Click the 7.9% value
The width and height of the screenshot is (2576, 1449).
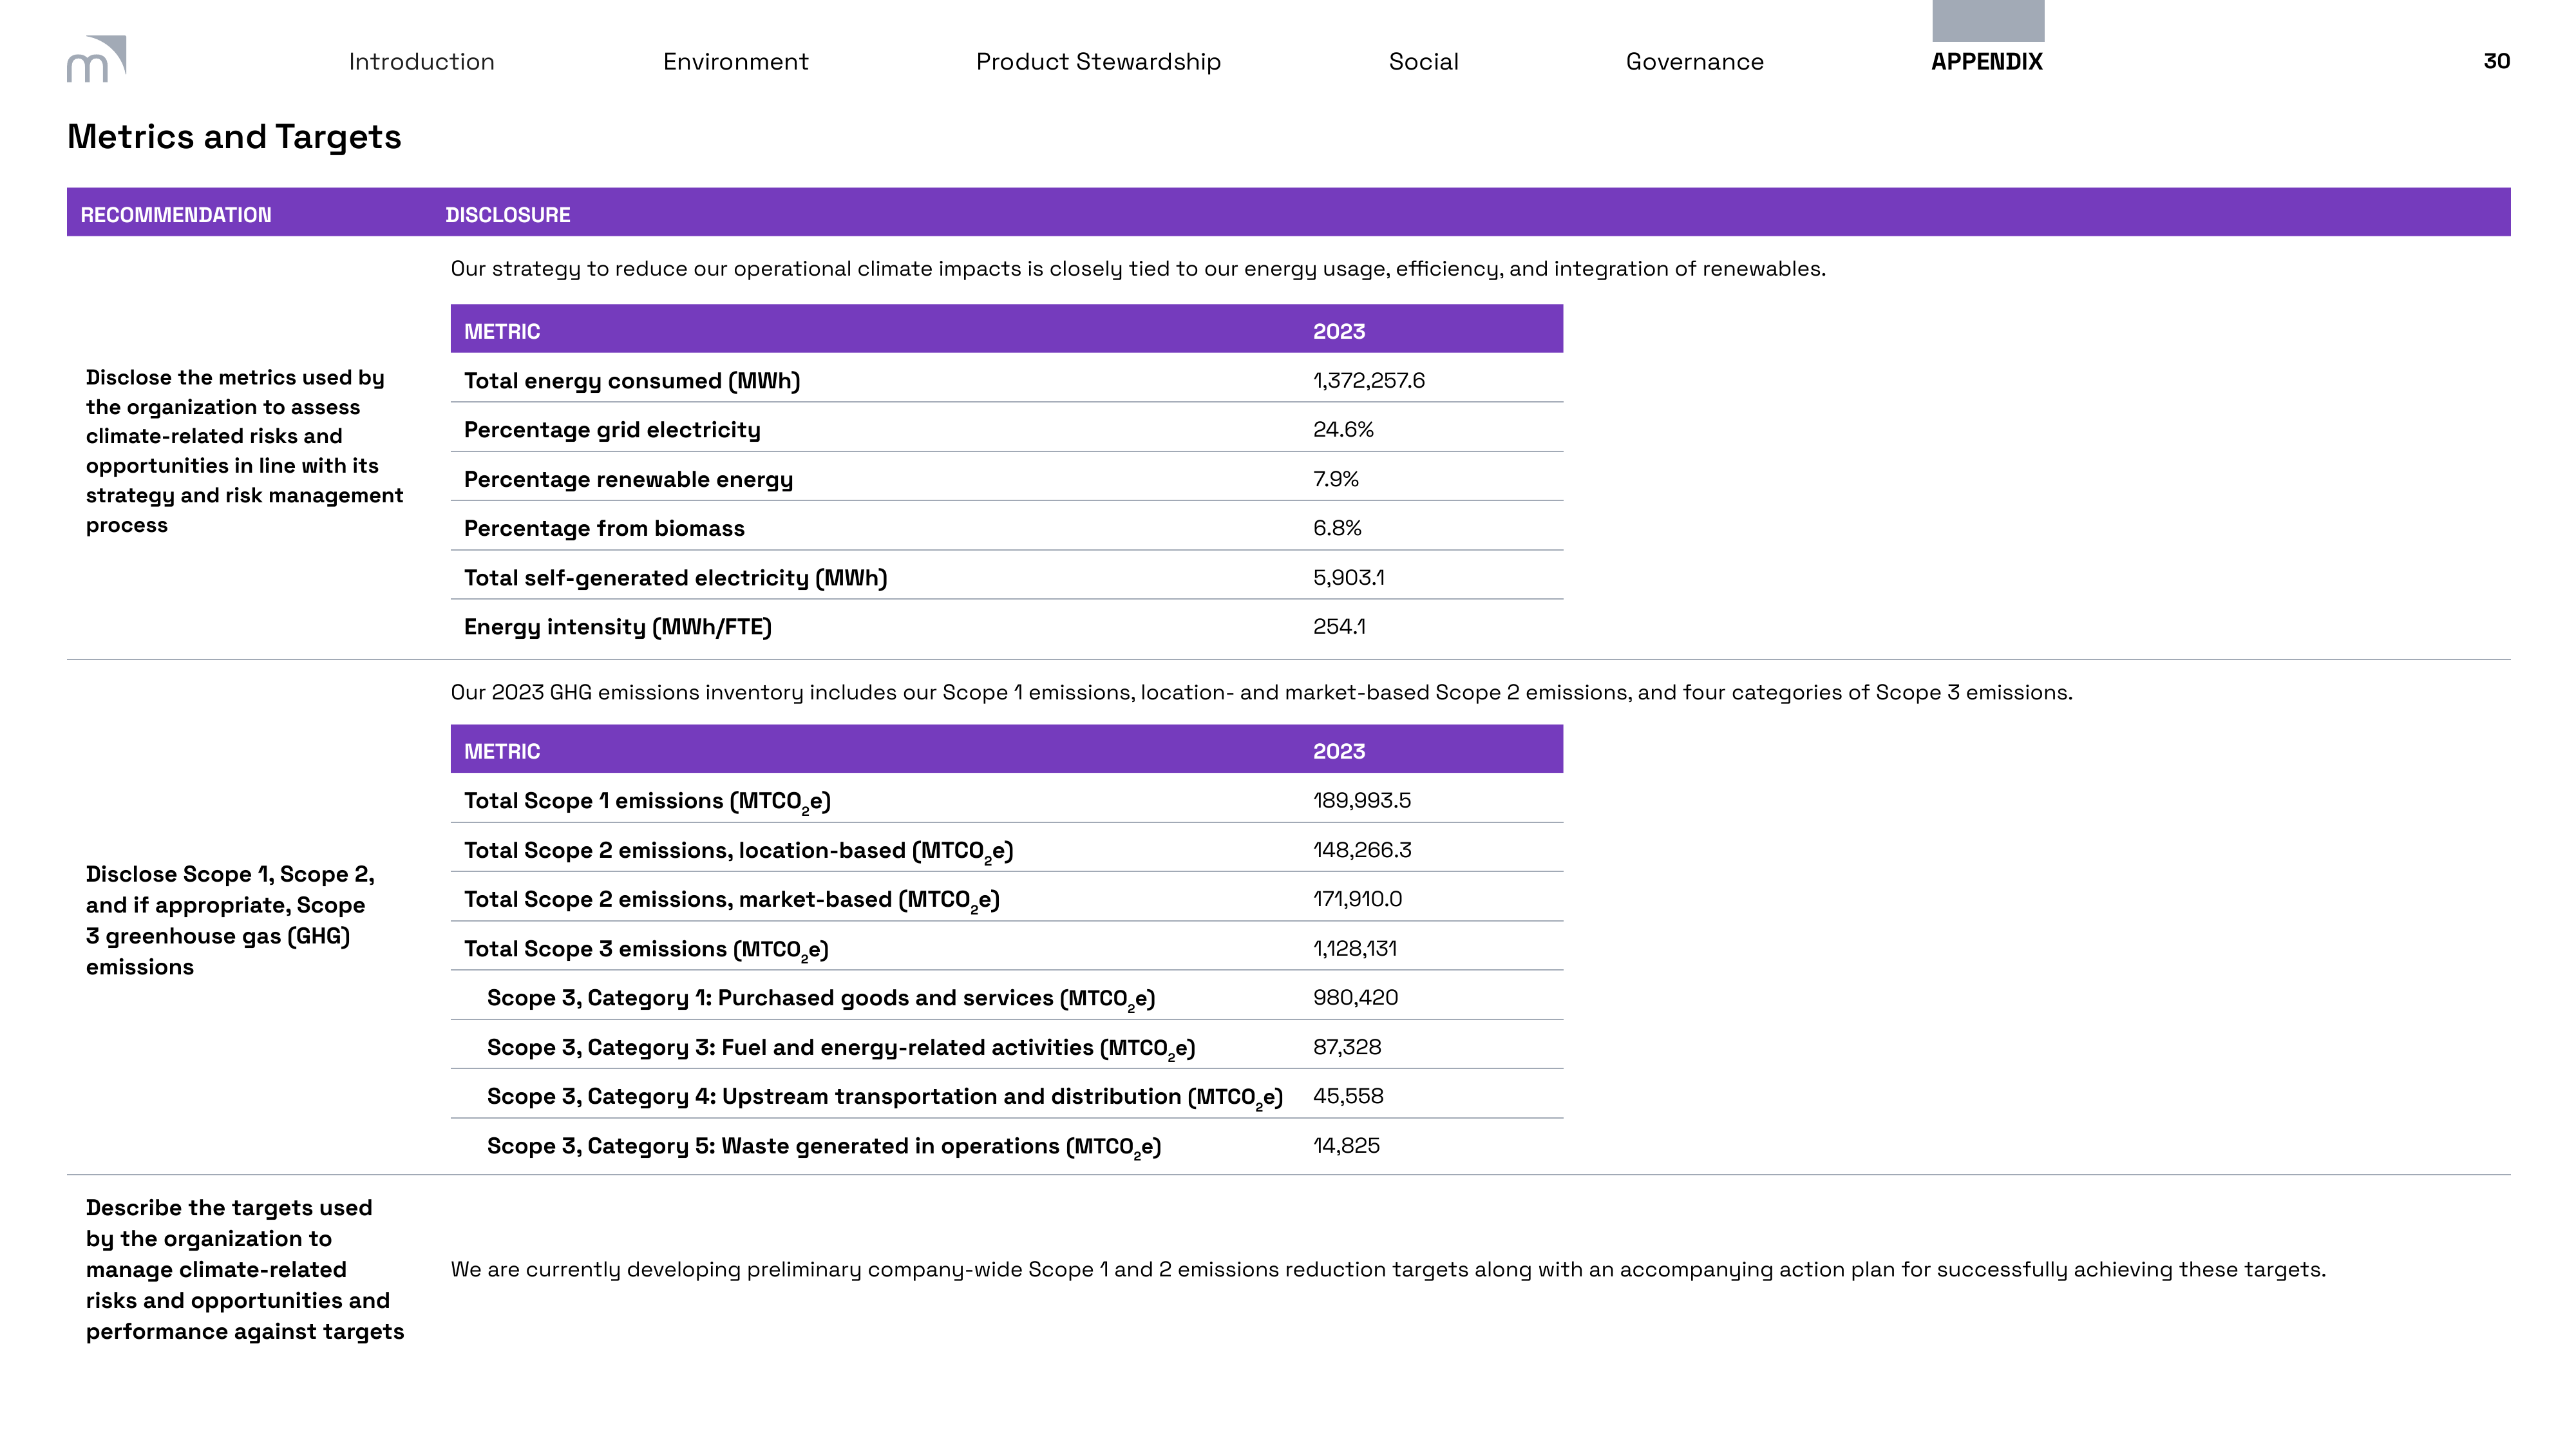click(x=1336, y=479)
